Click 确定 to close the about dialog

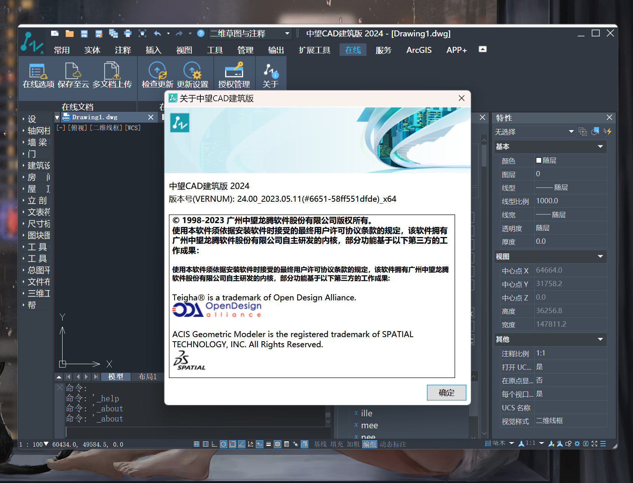pos(446,393)
